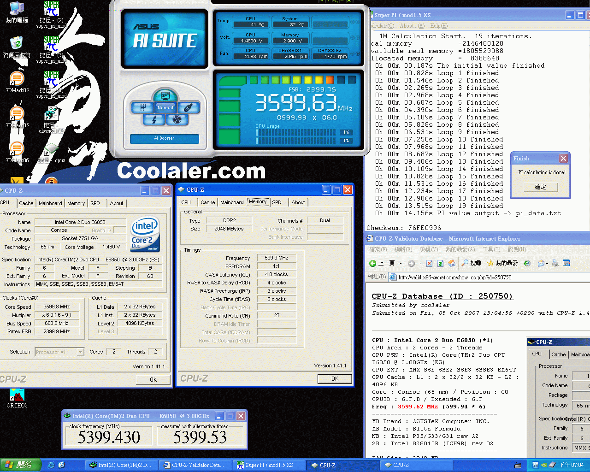590x472 pixels.
Task: Switch to Cache tab in right CPU-Z window
Action: pyautogui.click(x=207, y=202)
